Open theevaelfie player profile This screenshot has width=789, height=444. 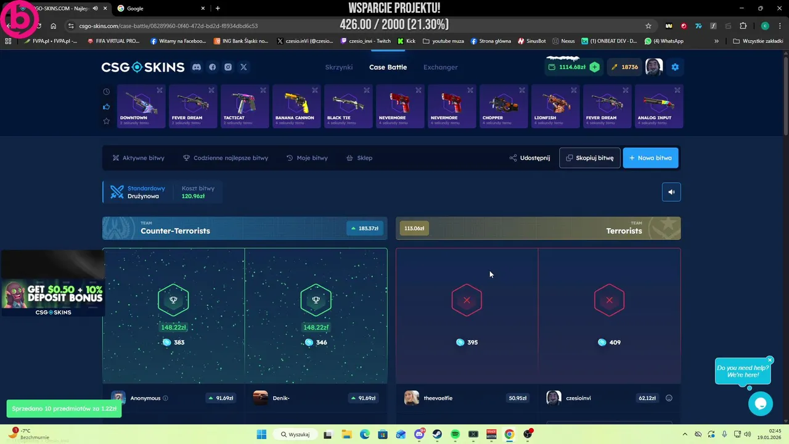click(438, 398)
